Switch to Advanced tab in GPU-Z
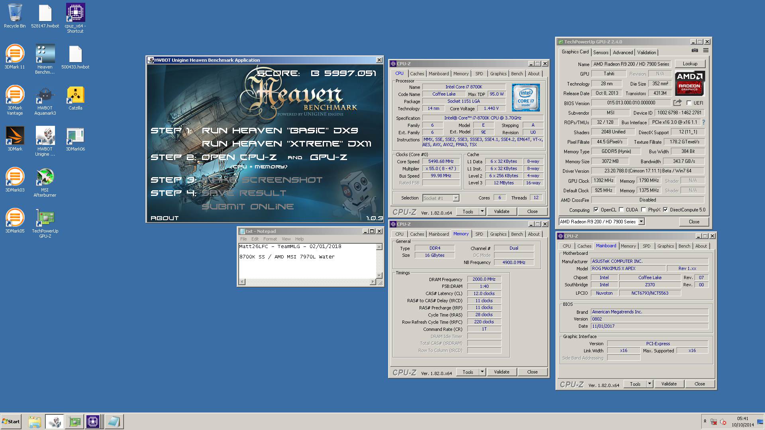Viewport: 765px width, 430px height. (x=623, y=52)
